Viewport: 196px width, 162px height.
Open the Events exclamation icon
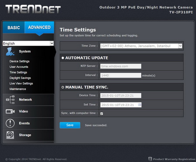click(10, 123)
